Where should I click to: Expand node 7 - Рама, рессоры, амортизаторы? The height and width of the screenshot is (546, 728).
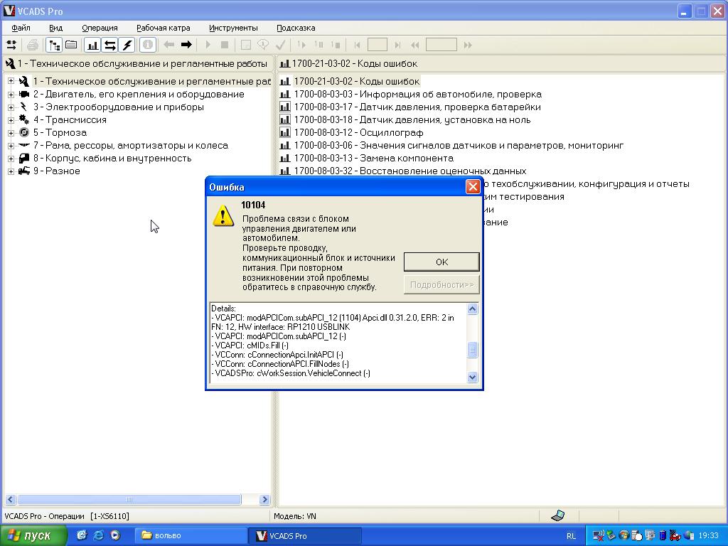click(x=11, y=145)
